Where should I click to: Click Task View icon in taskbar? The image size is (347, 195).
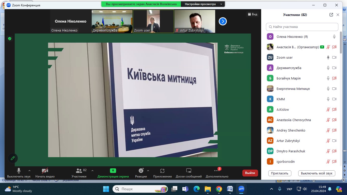pos(174,189)
